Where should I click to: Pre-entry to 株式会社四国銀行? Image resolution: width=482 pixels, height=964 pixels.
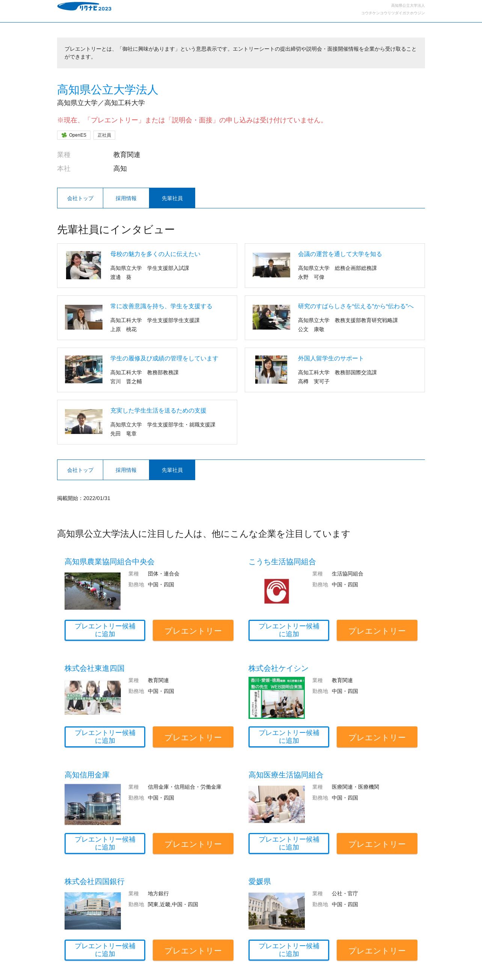click(193, 950)
